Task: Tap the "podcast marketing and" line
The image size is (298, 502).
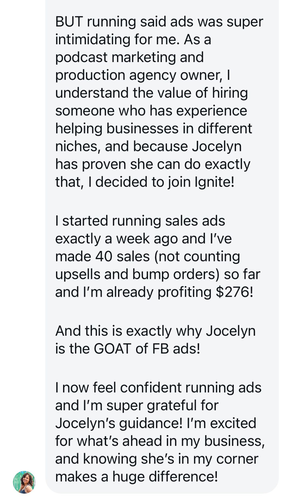Action: click(x=130, y=58)
